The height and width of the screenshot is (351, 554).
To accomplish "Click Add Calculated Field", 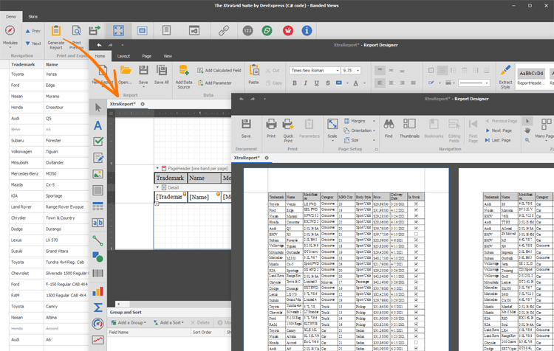I will [219, 71].
